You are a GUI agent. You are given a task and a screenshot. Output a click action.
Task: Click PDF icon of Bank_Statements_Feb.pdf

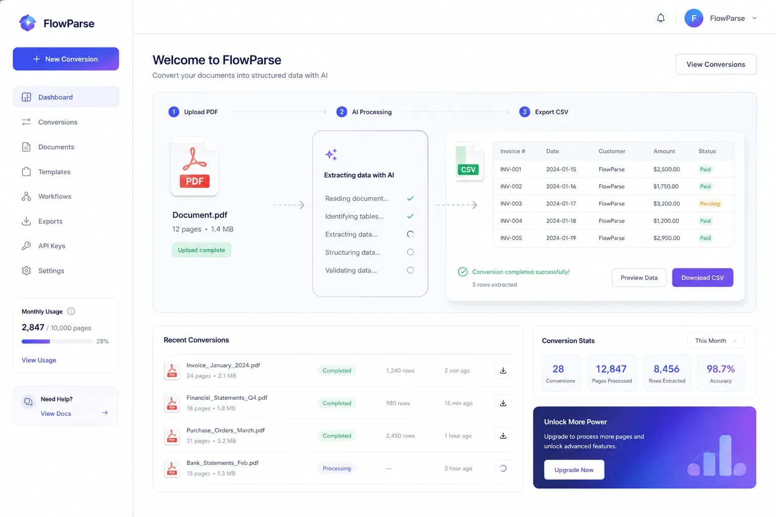click(172, 469)
